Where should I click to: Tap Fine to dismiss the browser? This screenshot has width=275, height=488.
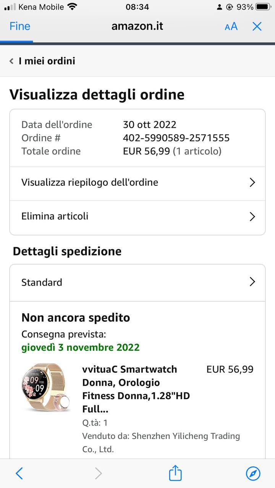point(20,26)
